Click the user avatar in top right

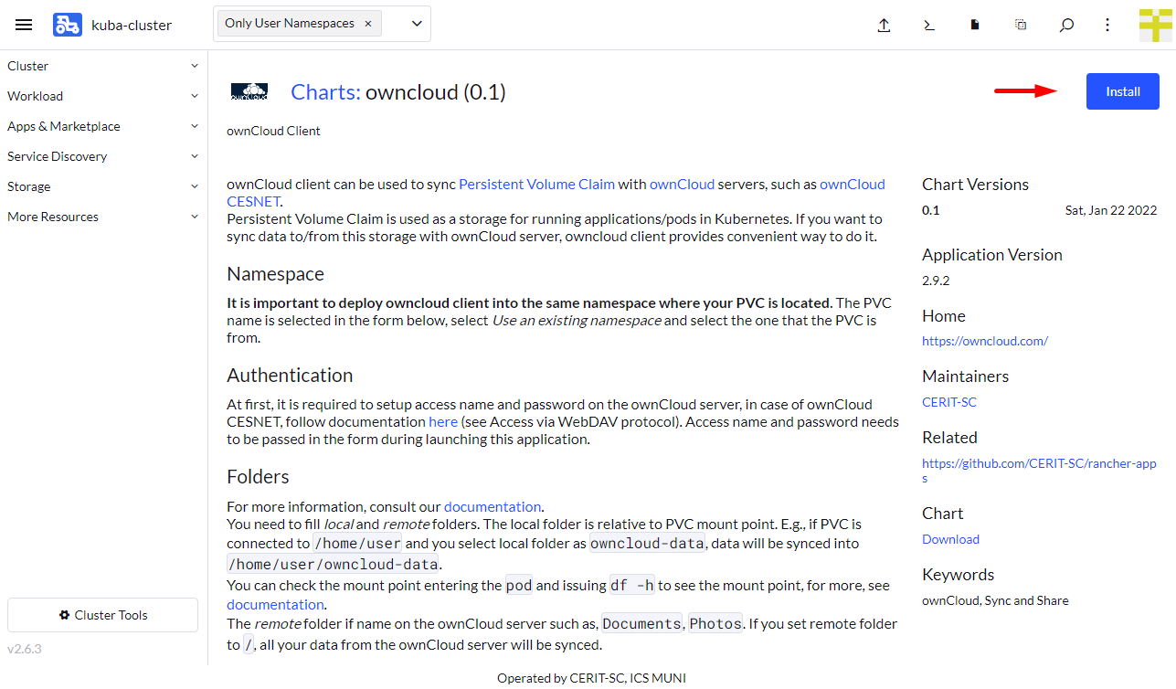coord(1155,25)
